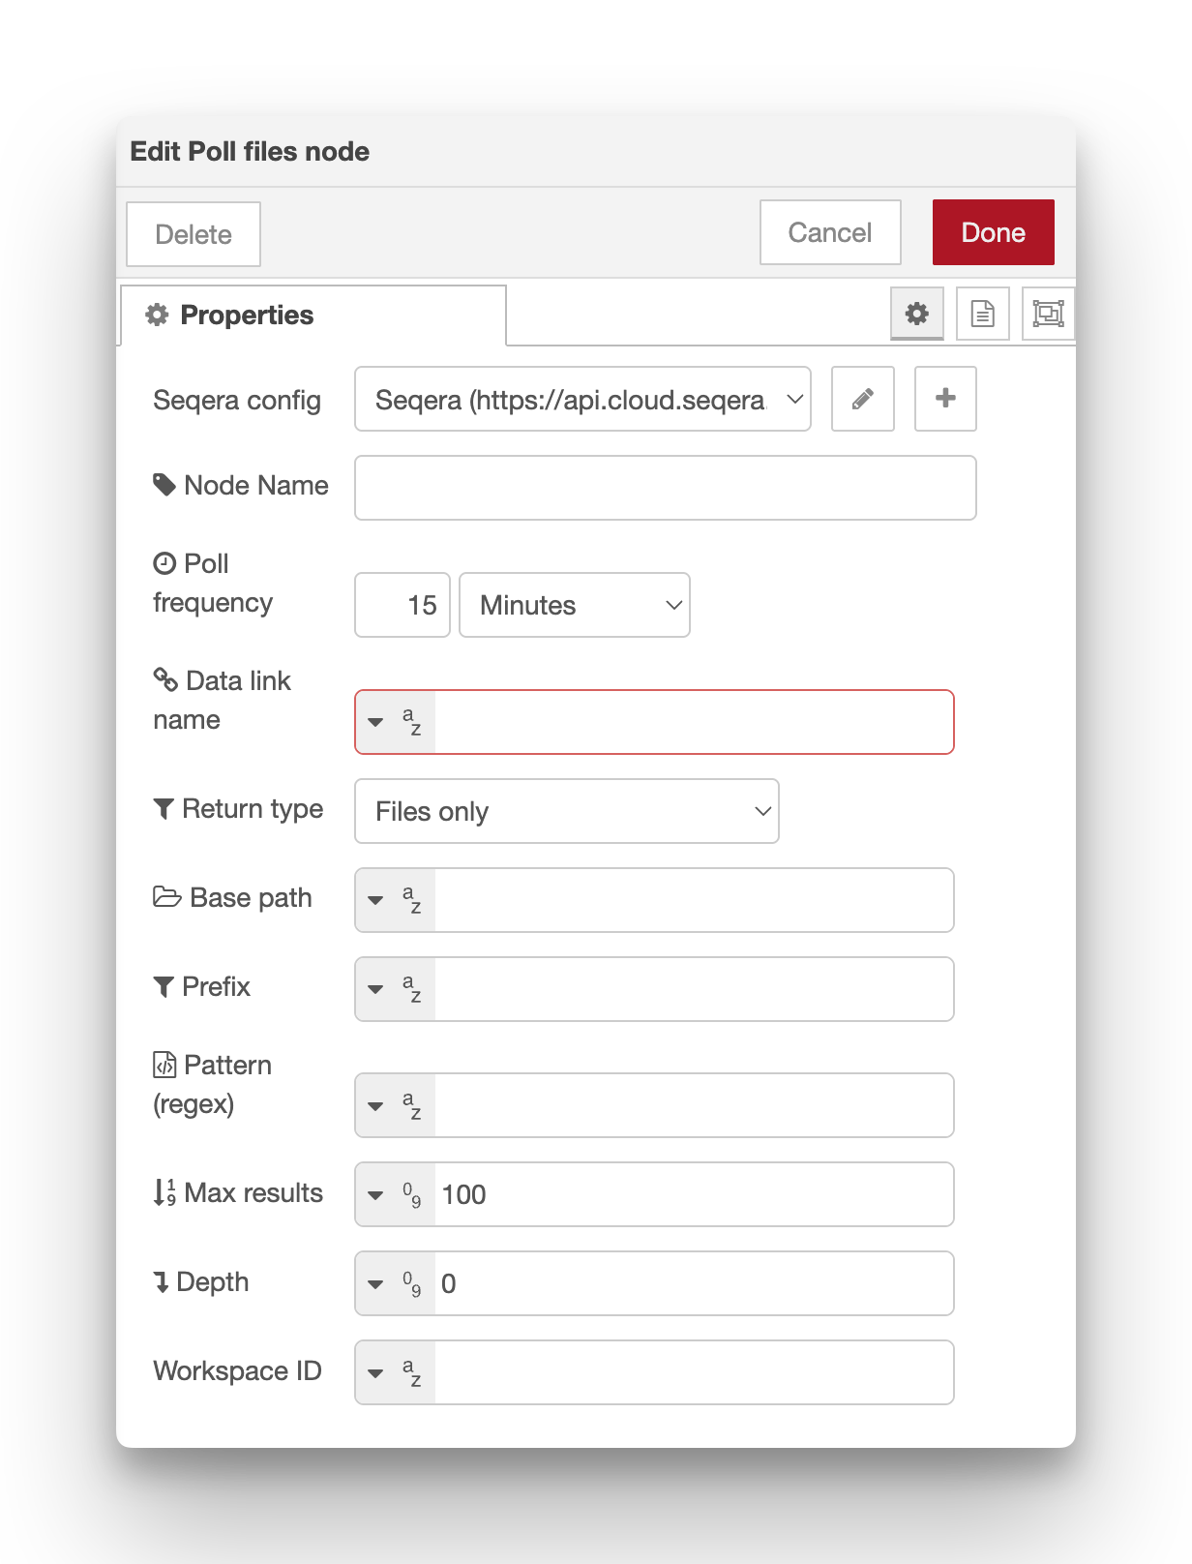Open the Return type Files only dropdown

567,811
